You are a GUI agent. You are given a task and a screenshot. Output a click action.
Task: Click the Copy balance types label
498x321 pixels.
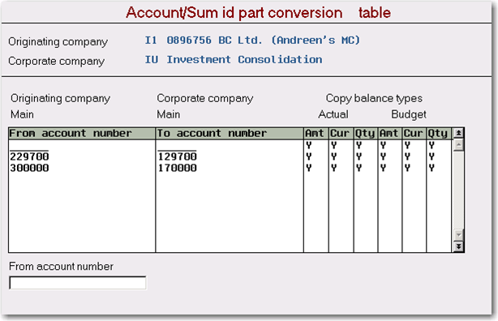click(x=374, y=98)
